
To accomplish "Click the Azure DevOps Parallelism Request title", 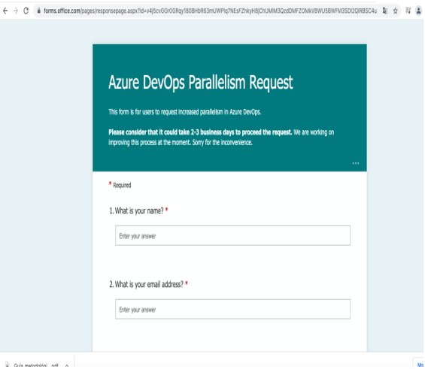I will [201, 83].
